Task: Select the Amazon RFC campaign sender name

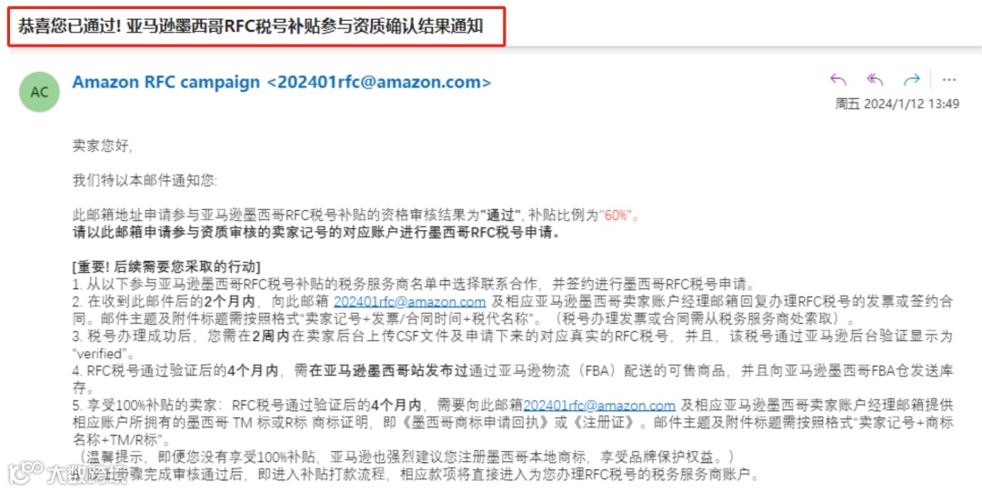Action: coord(166,82)
